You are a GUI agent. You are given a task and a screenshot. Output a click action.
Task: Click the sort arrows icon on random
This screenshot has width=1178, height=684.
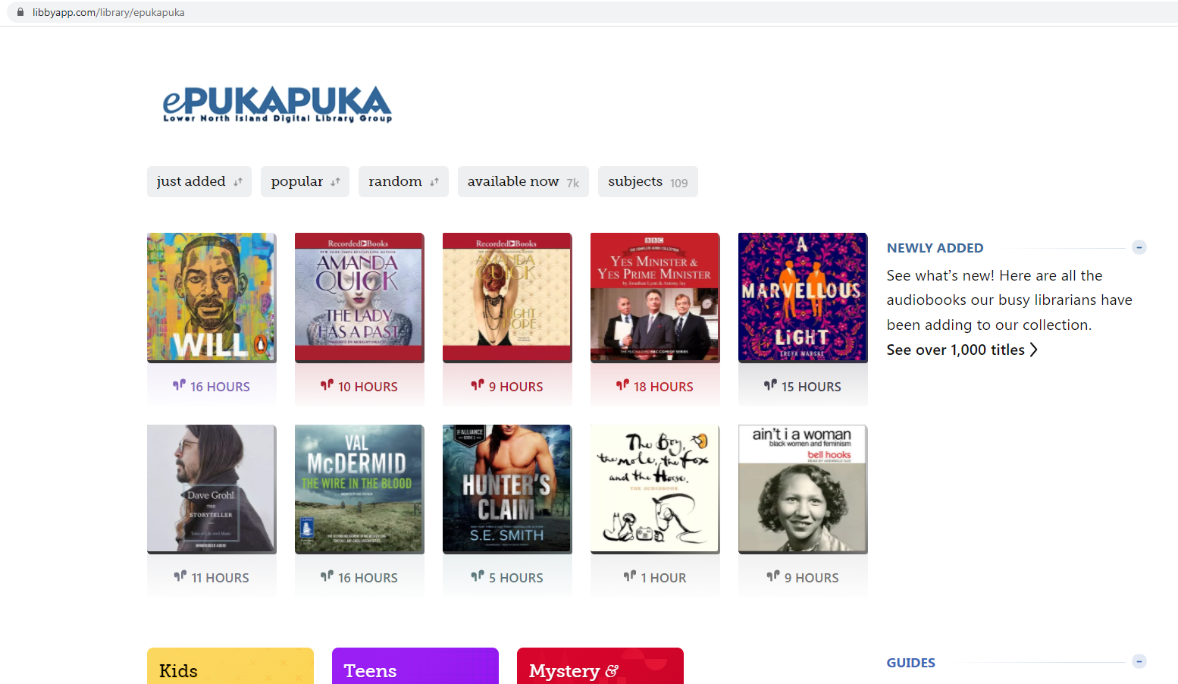434,182
